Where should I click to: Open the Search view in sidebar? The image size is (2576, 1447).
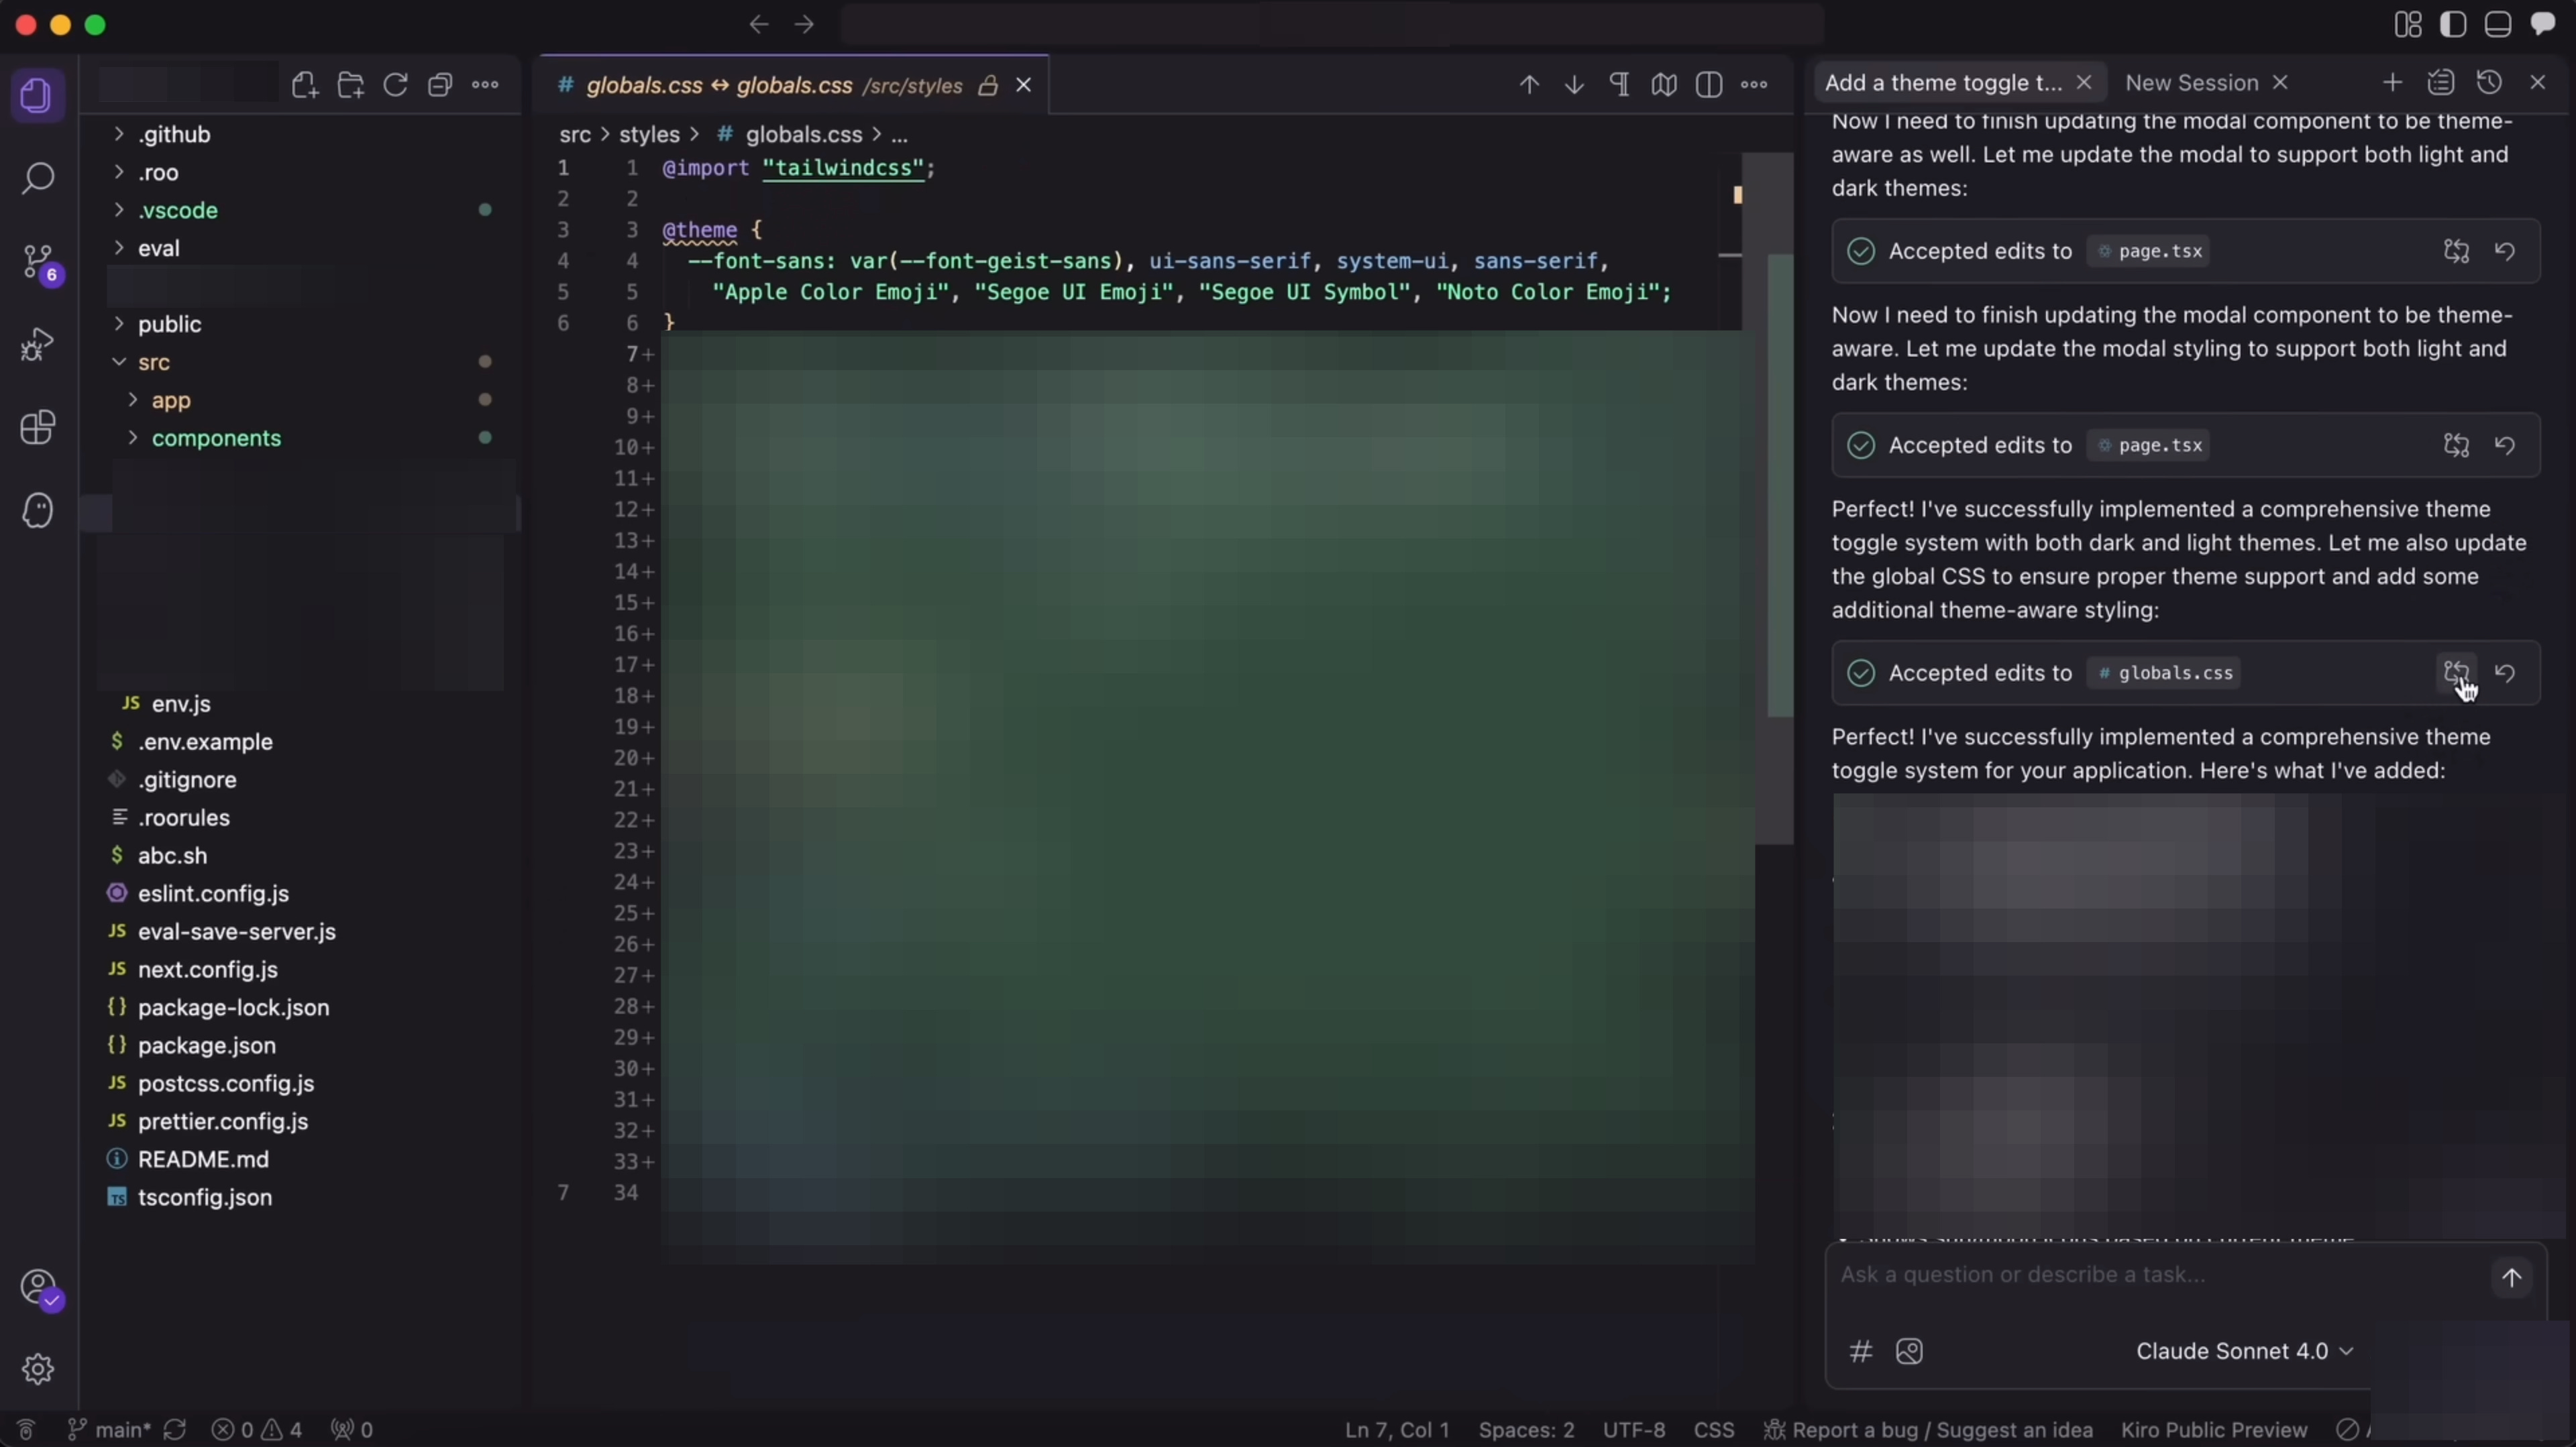38,178
